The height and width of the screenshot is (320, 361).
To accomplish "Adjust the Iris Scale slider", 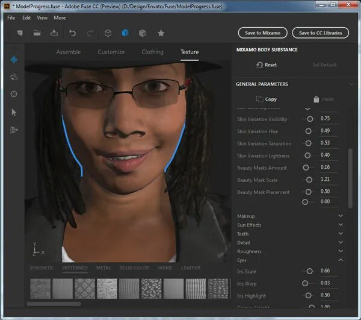I will 309,271.
